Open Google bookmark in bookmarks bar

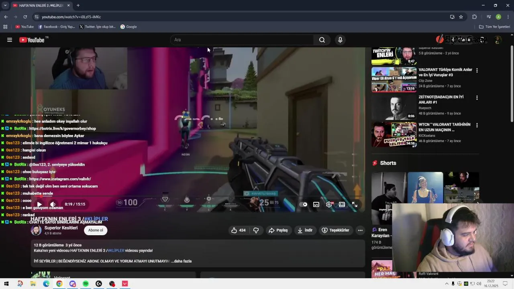[x=128, y=27]
